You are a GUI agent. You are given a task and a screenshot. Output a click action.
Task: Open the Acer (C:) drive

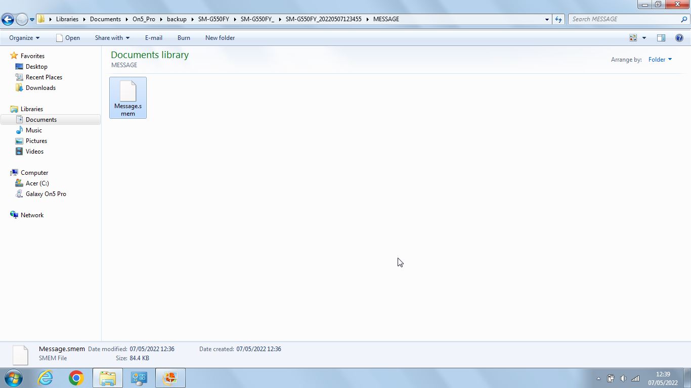[37, 183]
